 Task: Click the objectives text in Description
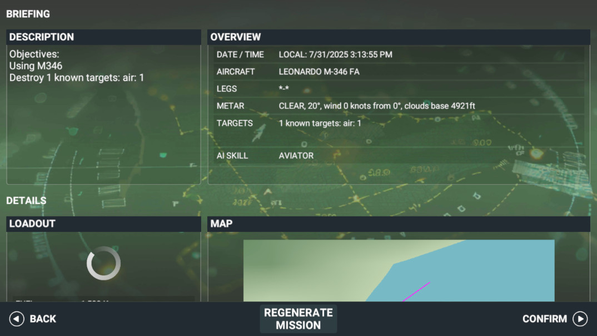coord(76,66)
